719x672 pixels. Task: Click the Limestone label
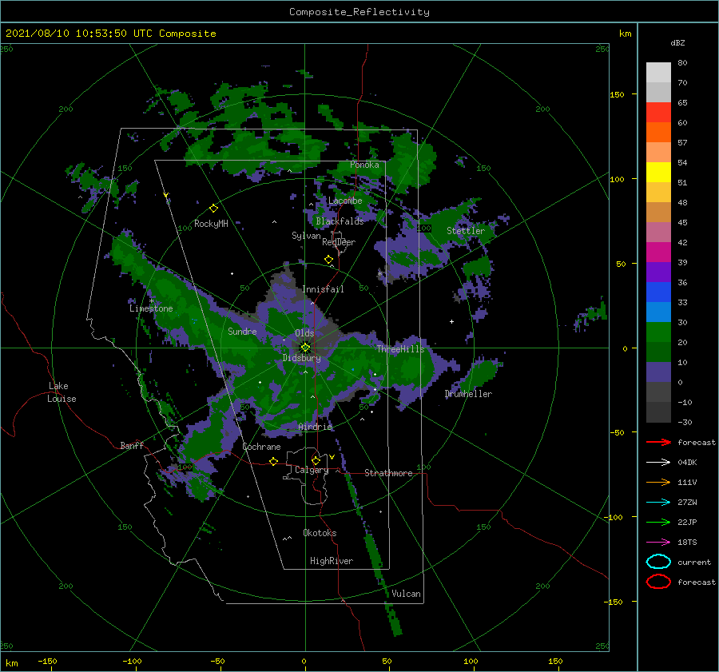[x=151, y=308]
